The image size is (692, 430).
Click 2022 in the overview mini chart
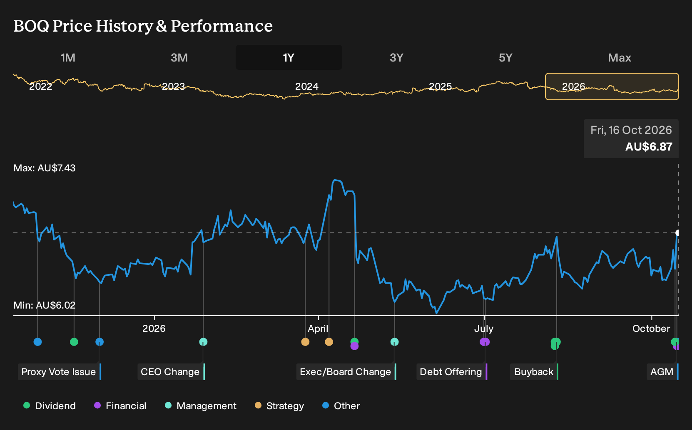[41, 86]
